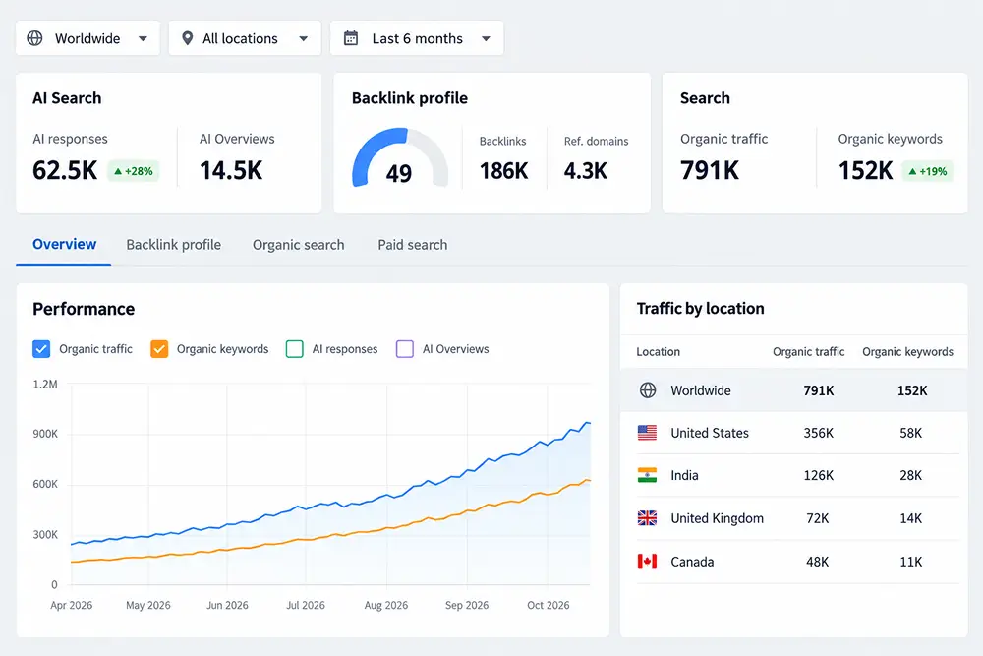Image resolution: width=983 pixels, height=656 pixels.
Task: Click the 4.3K Ref. domains value
Action: (x=586, y=170)
